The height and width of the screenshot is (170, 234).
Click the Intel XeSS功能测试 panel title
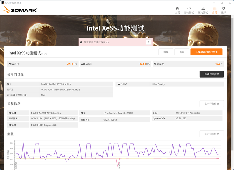25,53
